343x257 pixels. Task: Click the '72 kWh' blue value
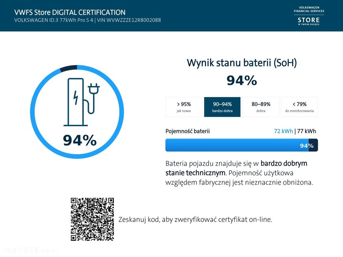tap(283, 131)
